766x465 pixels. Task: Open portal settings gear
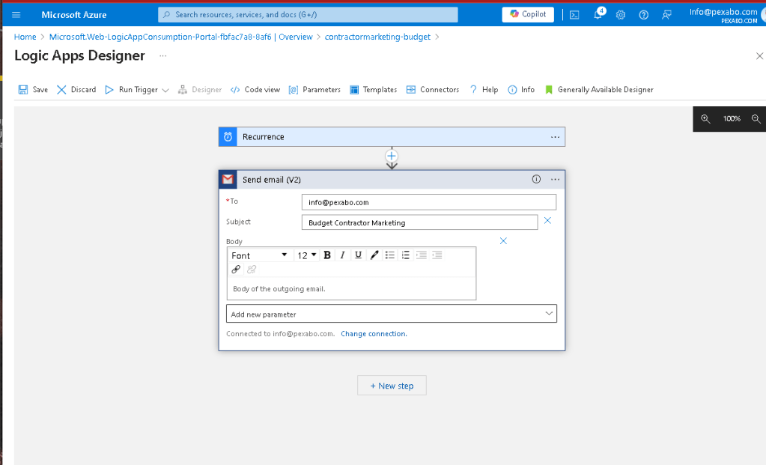(x=621, y=15)
